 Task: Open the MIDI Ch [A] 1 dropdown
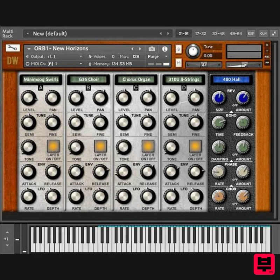pyautogui.click(x=56, y=63)
